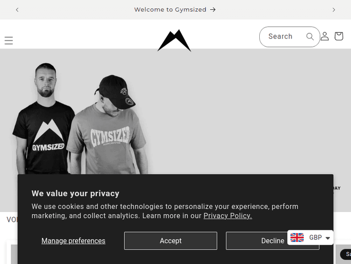This screenshot has width=351, height=264.
Task: Open the GBP currency selector label
Action: point(315,238)
